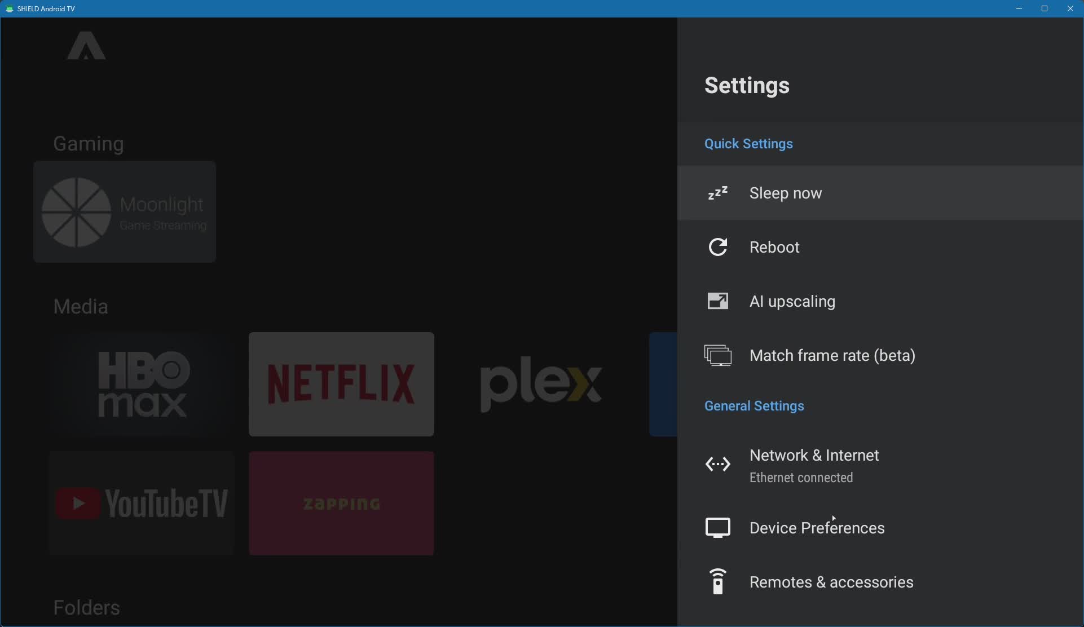The width and height of the screenshot is (1084, 627).
Task: Click the Device Preferences monitor icon
Action: click(x=717, y=528)
